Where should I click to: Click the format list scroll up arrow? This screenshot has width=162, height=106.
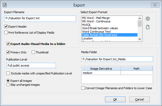[x=140, y=18]
